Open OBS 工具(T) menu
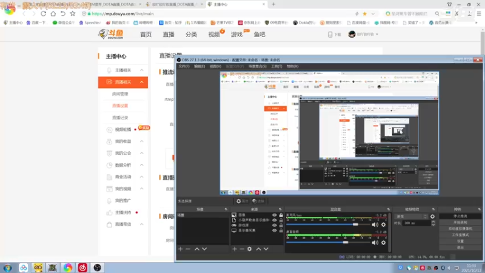Image resolution: width=485 pixels, height=273 pixels. click(276, 66)
